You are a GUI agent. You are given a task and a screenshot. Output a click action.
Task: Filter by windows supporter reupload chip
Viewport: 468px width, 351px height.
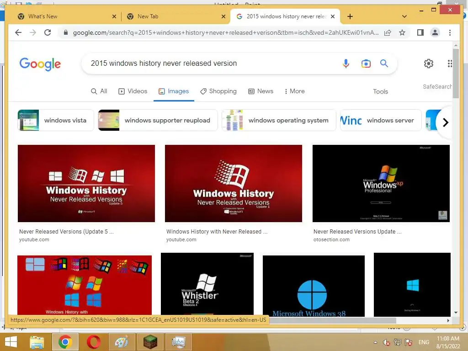(158, 120)
